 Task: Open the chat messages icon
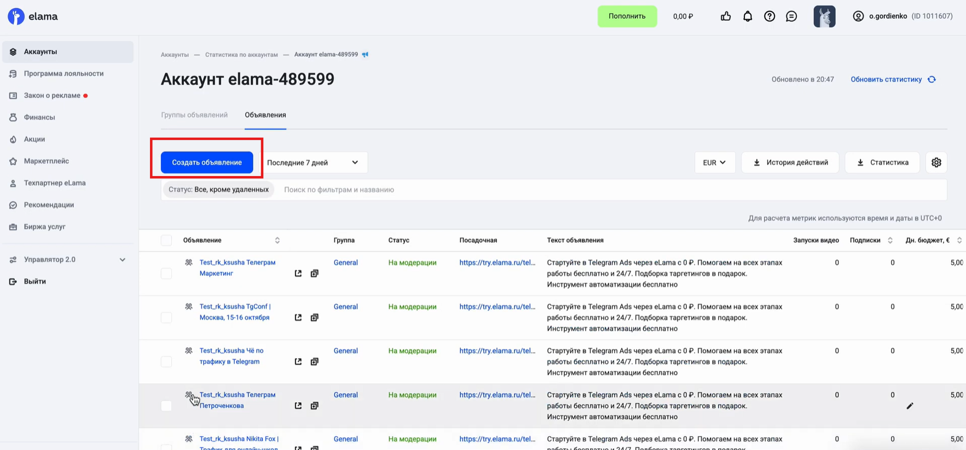click(791, 16)
